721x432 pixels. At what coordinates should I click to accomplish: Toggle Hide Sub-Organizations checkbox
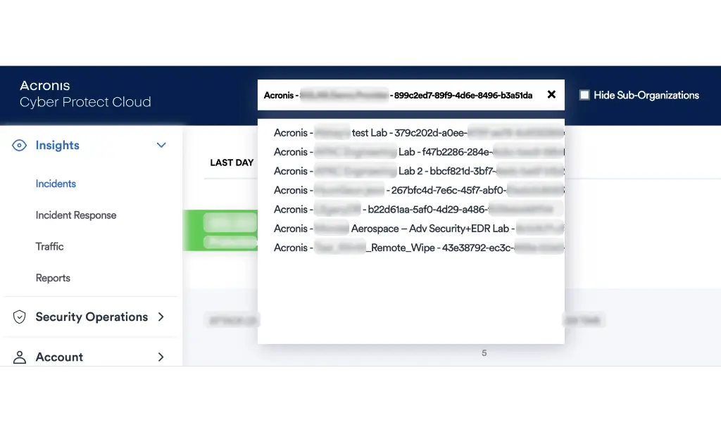(584, 95)
